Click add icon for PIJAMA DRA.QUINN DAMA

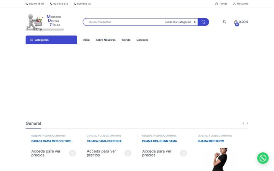click(183, 153)
